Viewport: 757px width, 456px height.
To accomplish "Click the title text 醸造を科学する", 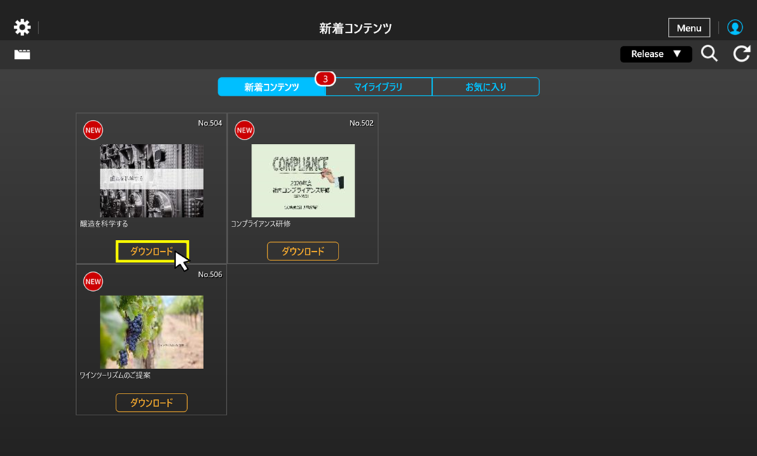I will coord(104,224).
